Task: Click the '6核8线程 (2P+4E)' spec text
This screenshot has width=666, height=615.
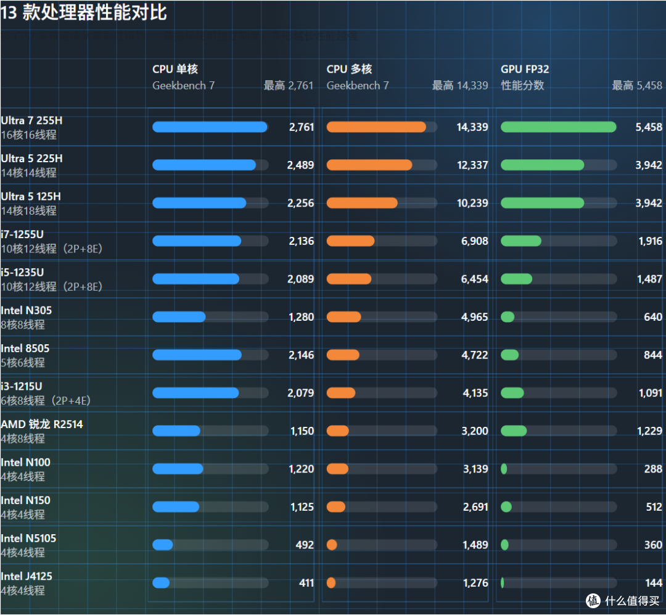Action: tap(46, 401)
